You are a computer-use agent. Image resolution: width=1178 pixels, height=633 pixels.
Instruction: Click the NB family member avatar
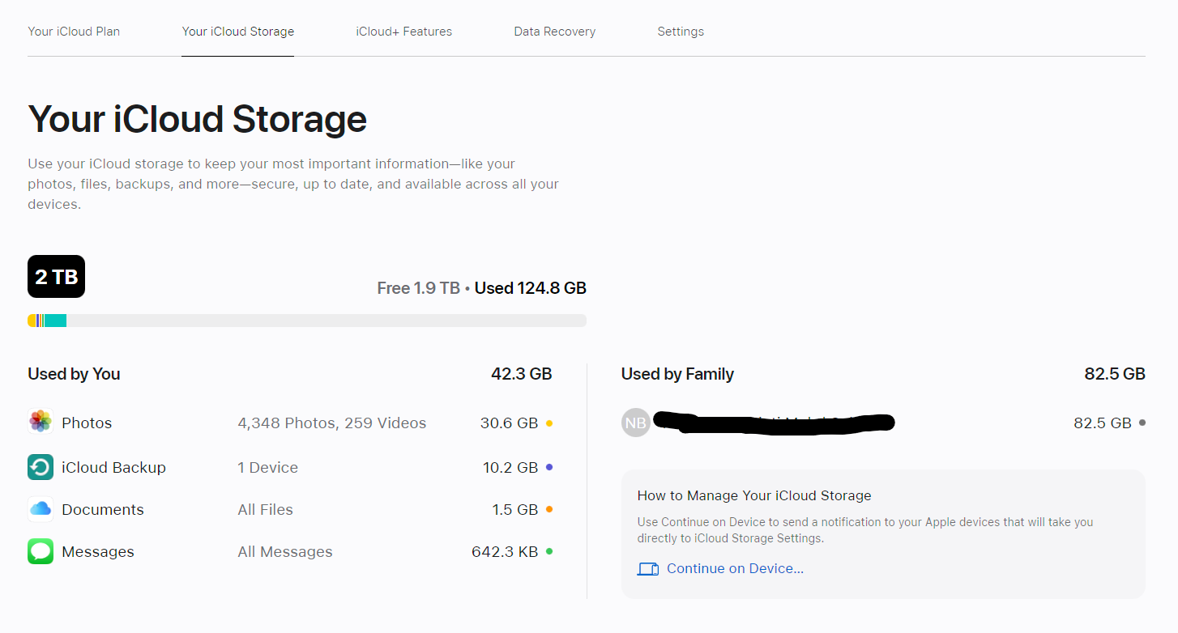[x=636, y=423]
